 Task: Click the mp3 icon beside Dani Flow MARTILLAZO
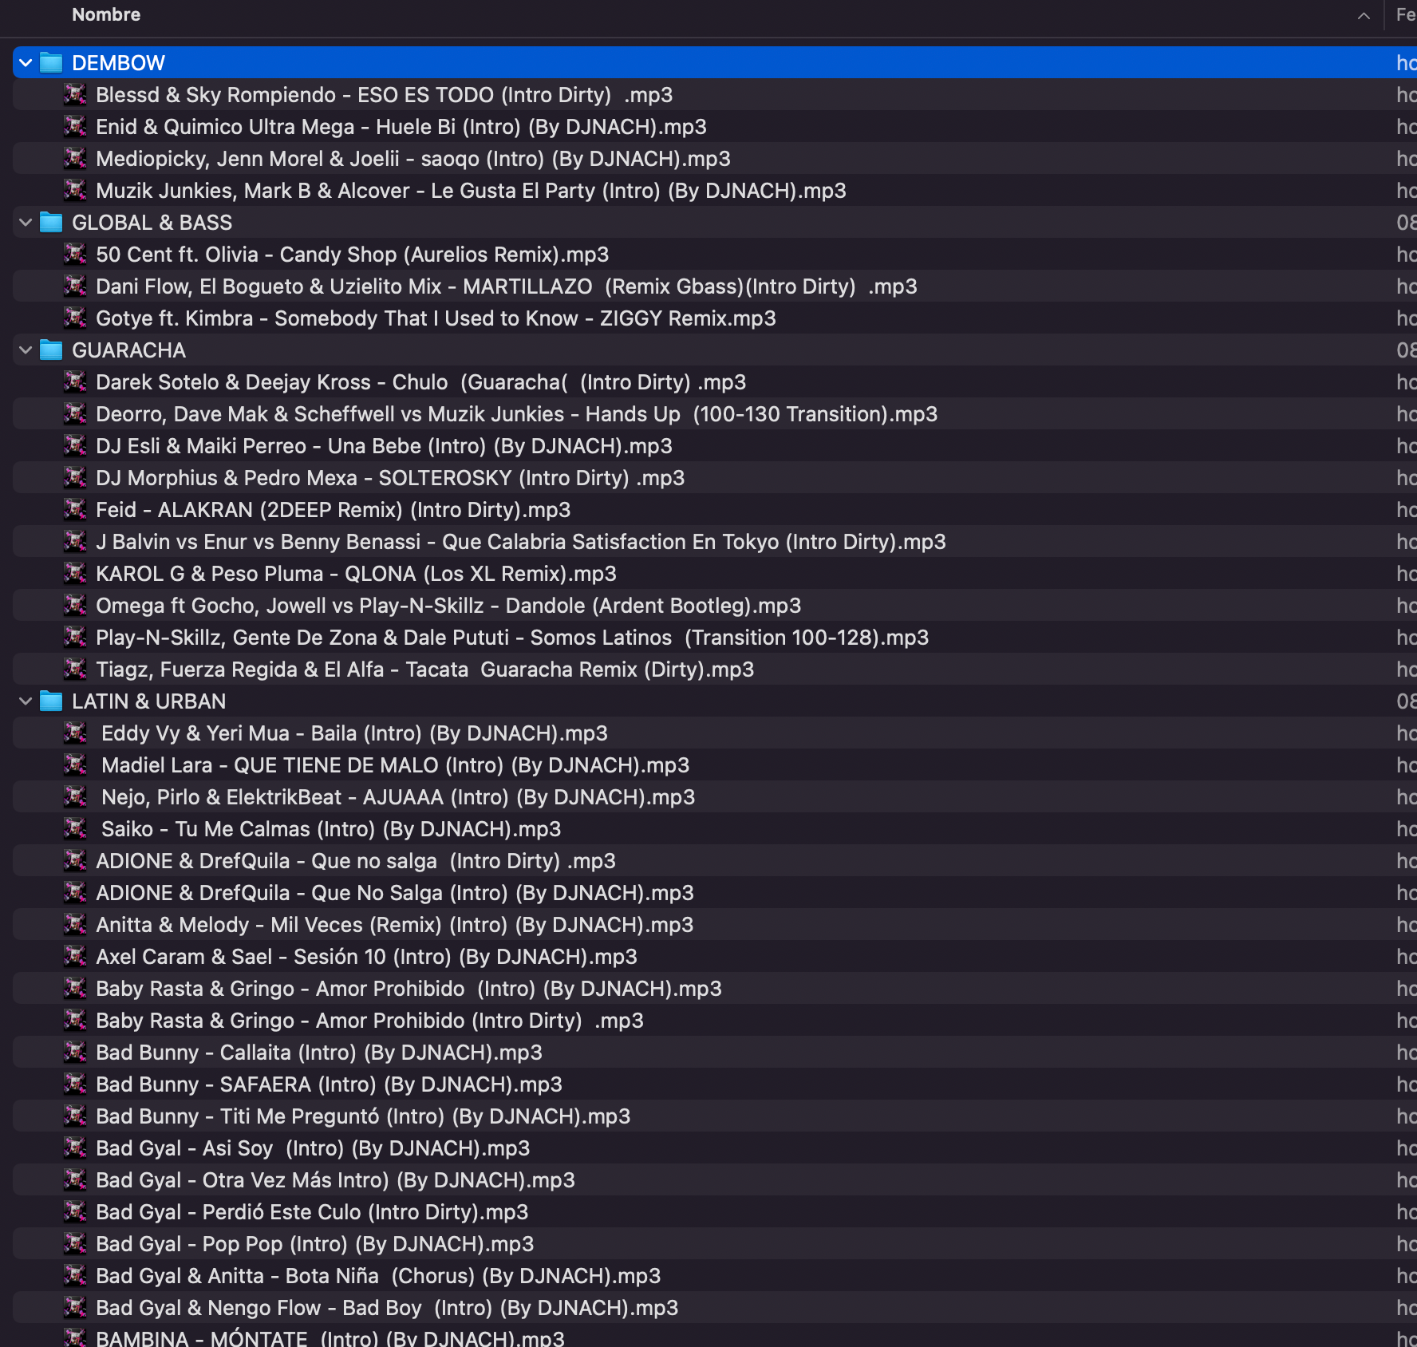(x=75, y=286)
